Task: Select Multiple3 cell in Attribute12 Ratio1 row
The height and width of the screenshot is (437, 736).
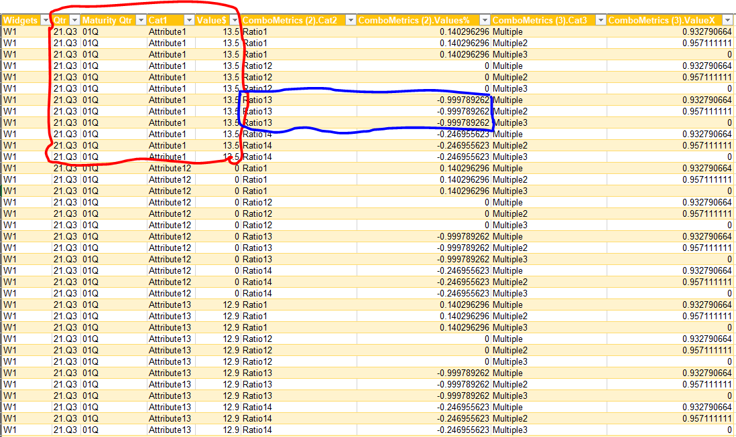Action: 548,191
